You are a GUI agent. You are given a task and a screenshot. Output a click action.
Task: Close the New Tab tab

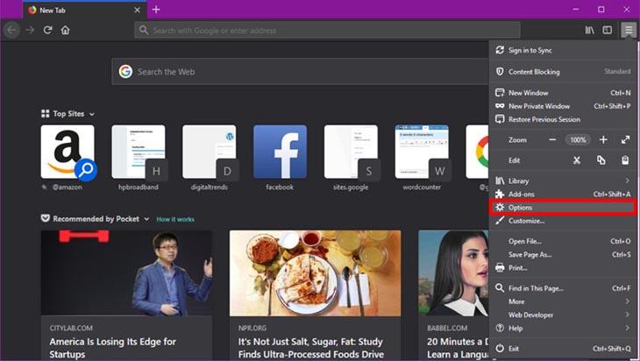tap(137, 11)
